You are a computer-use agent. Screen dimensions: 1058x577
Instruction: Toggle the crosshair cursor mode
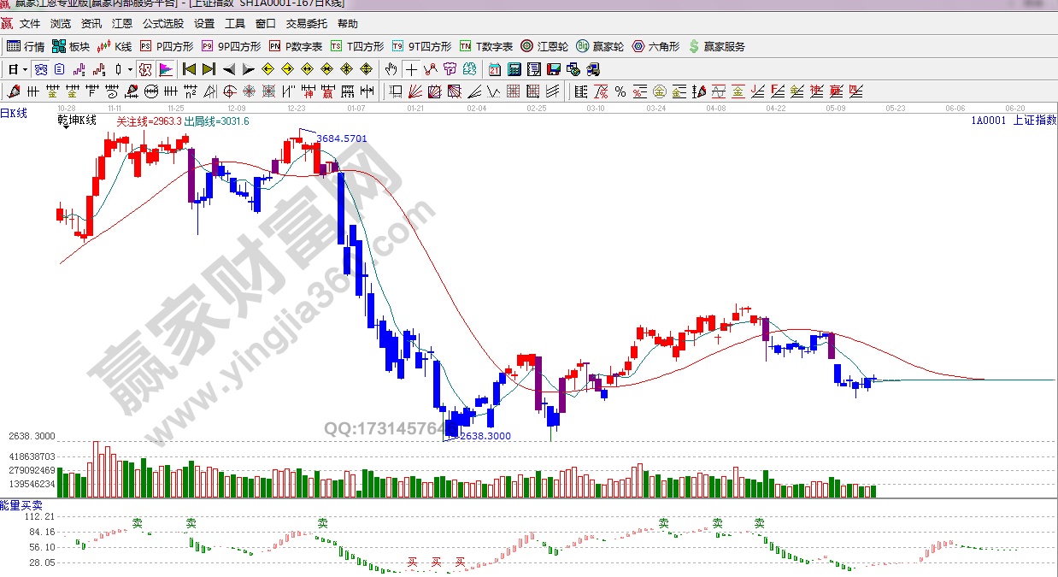(x=411, y=69)
